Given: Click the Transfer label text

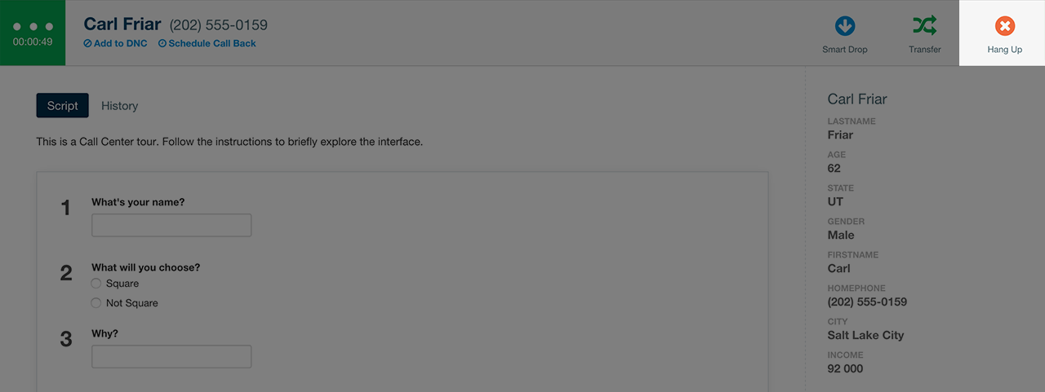Looking at the screenshot, I should [925, 50].
